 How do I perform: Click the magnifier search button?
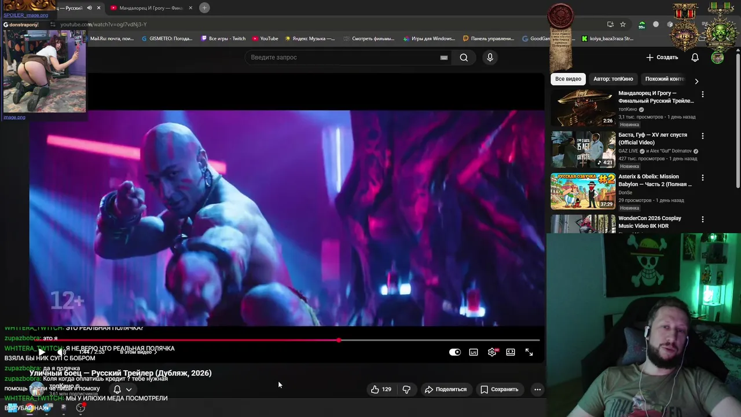click(x=464, y=57)
